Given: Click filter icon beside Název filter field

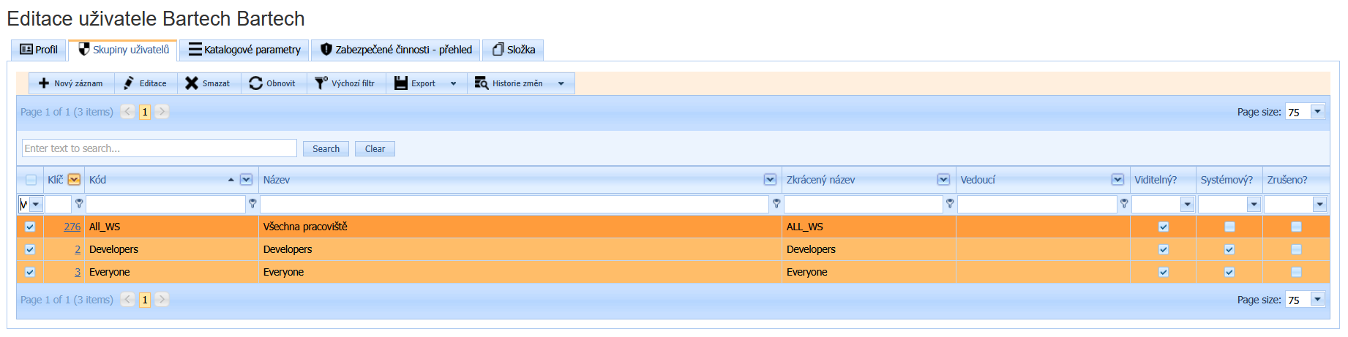Looking at the screenshot, I should pyautogui.click(x=776, y=204).
